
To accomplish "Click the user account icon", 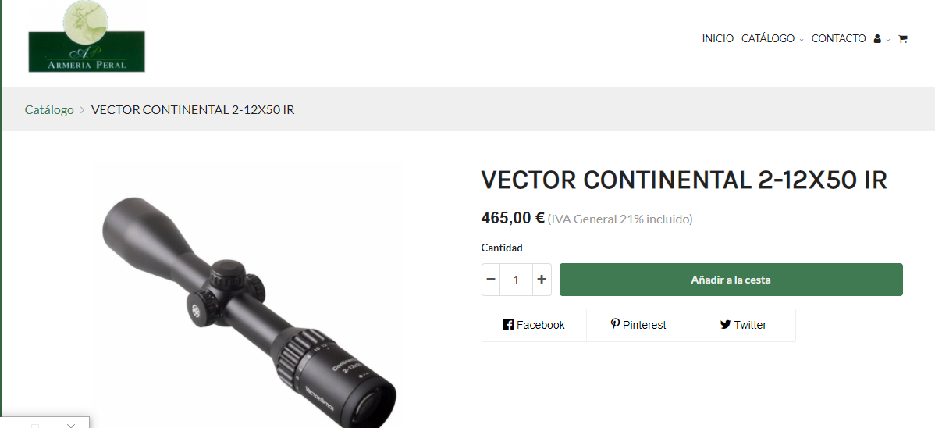I will pos(877,39).
